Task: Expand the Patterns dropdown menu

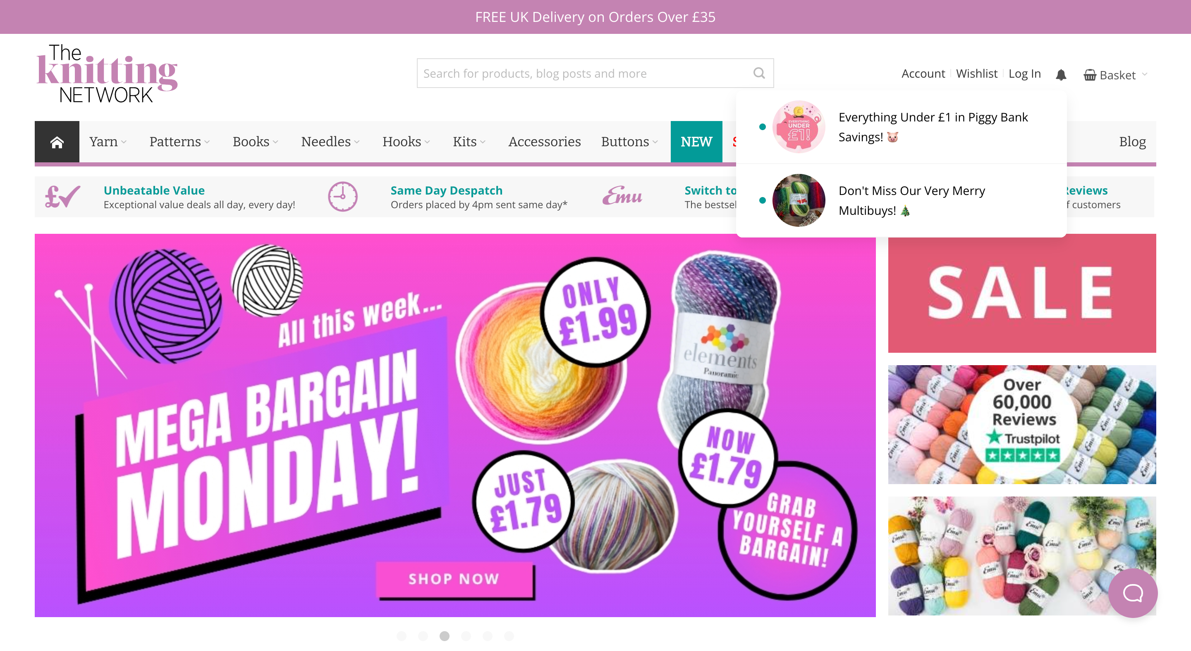Action: click(179, 142)
